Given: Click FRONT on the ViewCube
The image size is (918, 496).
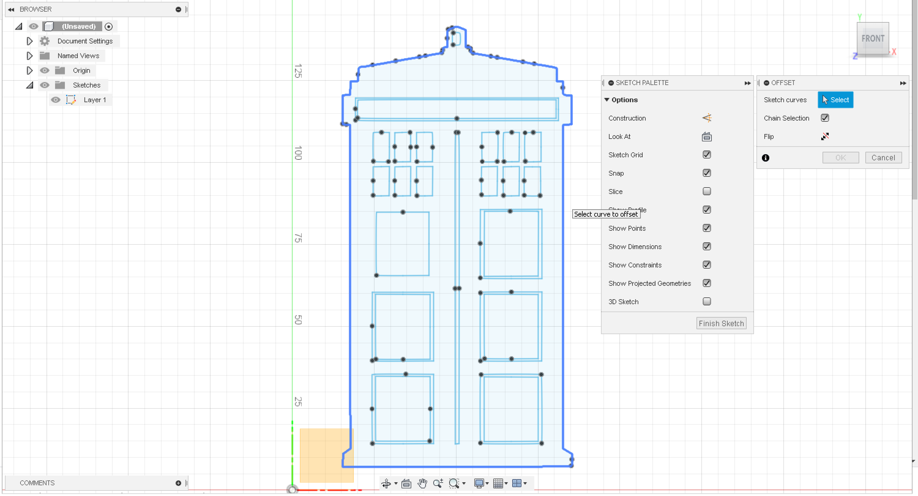Looking at the screenshot, I should (x=873, y=39).
